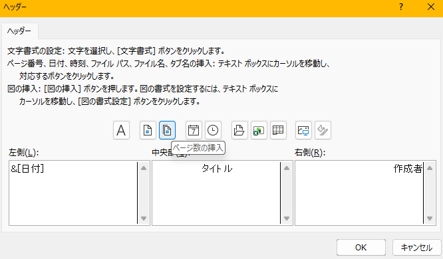443x259 pixels.
Task: Click the タイトル text in center box
Action: [217, 169]
